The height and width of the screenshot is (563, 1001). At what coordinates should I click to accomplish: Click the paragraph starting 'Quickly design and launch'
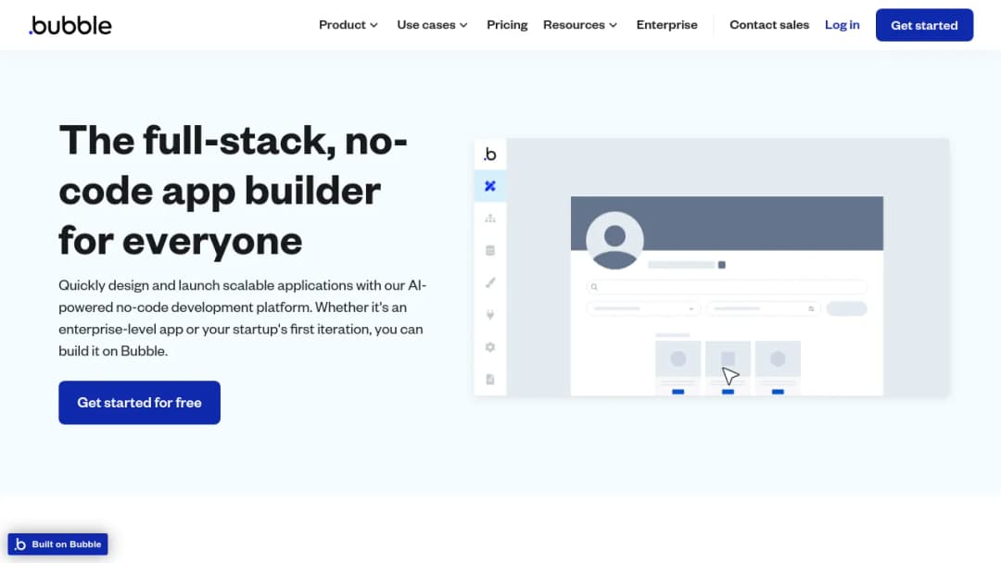(243, 318)
